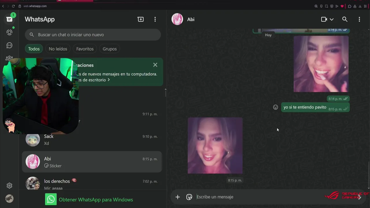Click the chat list scrollbar handle
The height and width of the screenshot is (208, 370).
[x=165, y=93]
